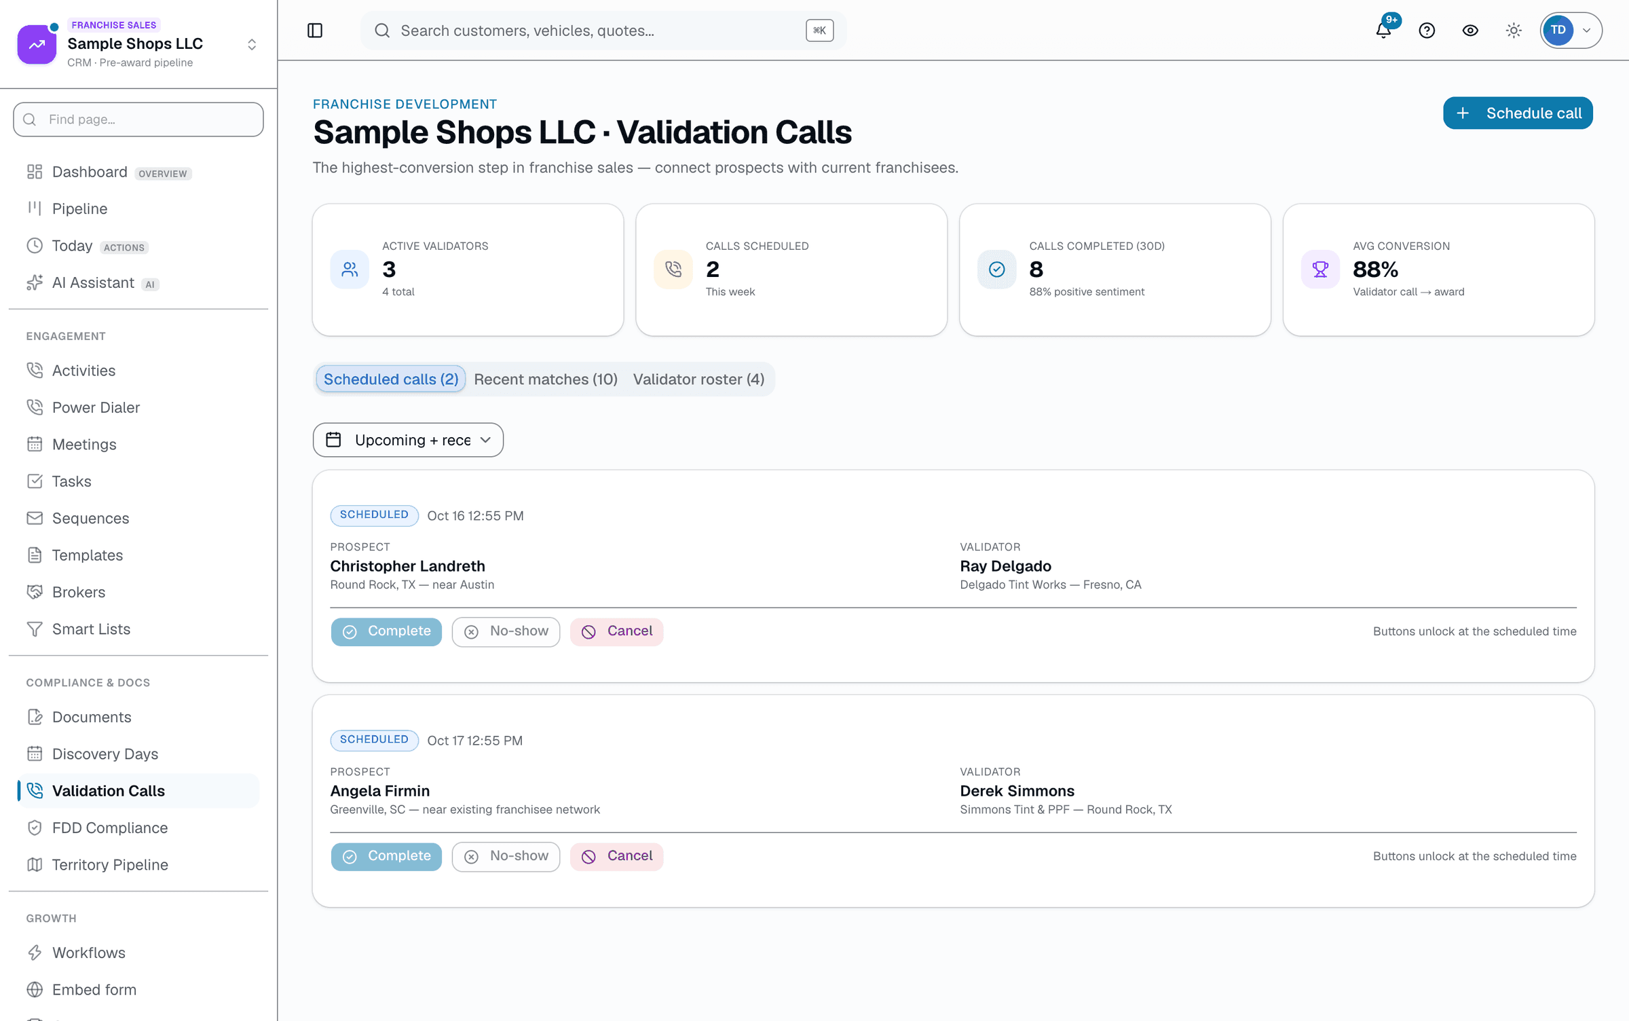This screenshot has height=1021, width=1629.
Task: Cancel the Angela Firmin call
Action: tap(616, 856)
